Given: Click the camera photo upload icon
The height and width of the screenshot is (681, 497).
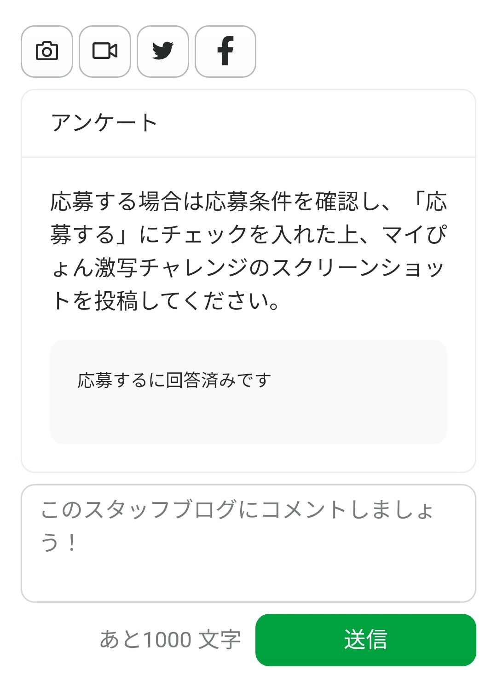Looking at the screenshot, I should (x=47, y=51).
